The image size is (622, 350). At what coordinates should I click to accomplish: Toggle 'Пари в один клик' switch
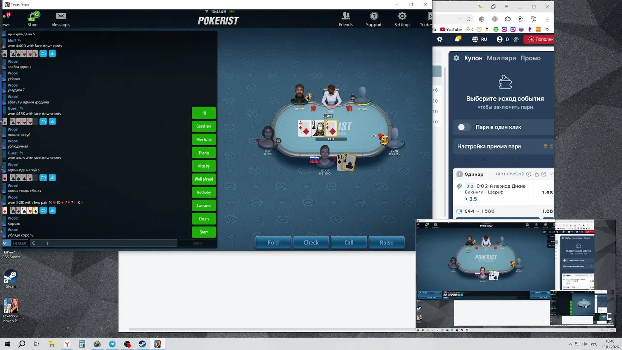(464, 127)
